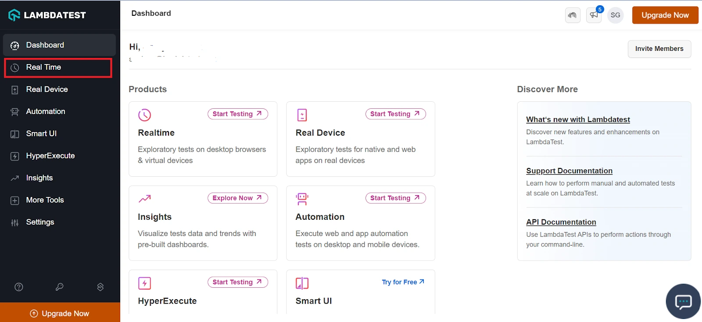
Task: Click the LambdaTest logo icon
Action: coord(14,15)
